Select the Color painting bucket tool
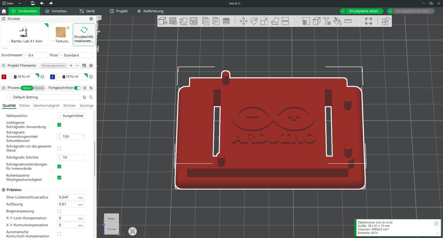 pos(337,21)
